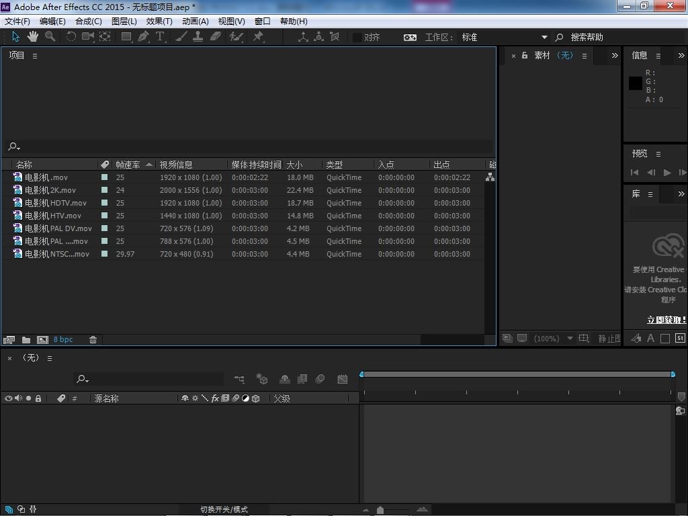Toggle lock on 素材 panel
The width and height of the screenshot is (688, 516).
click(524, 55)
